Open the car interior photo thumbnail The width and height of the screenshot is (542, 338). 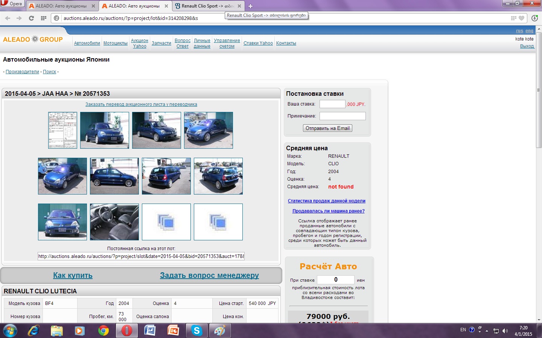[x=114, y=222]
